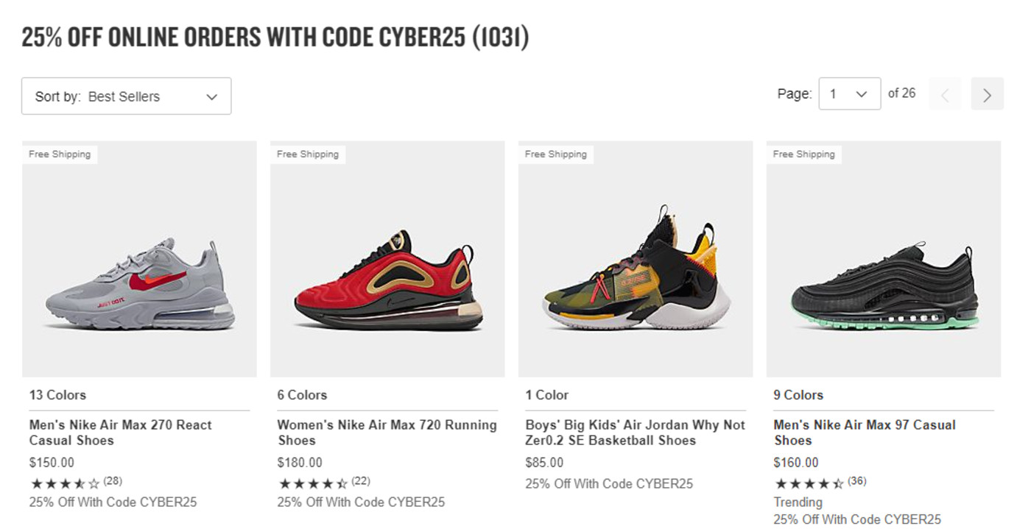Open the Sort by Best Sellers dropdown
This screenshot has width=1031, height=529.
(126, 96)
